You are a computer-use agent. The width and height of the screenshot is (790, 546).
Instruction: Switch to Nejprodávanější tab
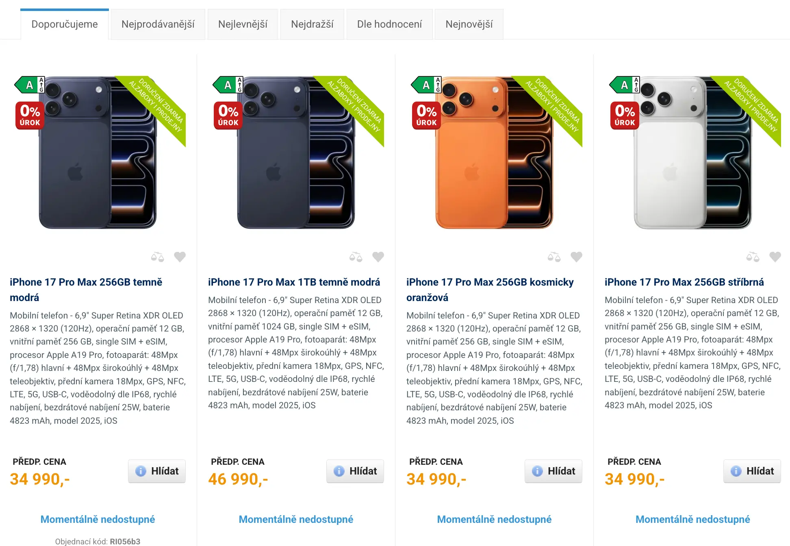point(158,24)
